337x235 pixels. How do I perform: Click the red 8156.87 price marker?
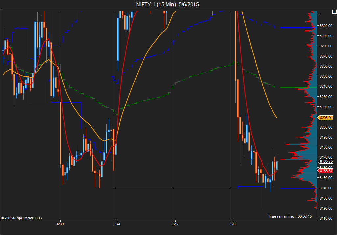(325, 171)
